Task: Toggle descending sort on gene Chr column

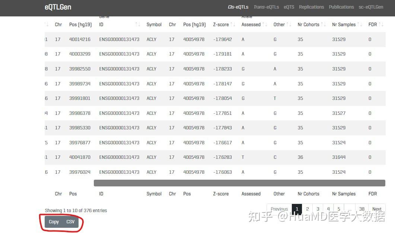Action: (x=172, y=24)
